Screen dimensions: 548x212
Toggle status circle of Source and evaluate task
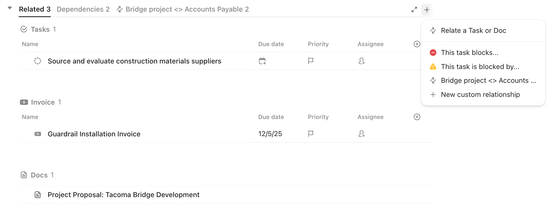coord(38,61)
